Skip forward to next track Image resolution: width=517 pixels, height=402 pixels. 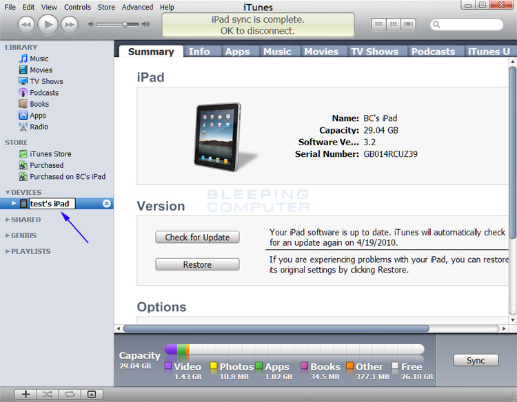tap(70, 25)
